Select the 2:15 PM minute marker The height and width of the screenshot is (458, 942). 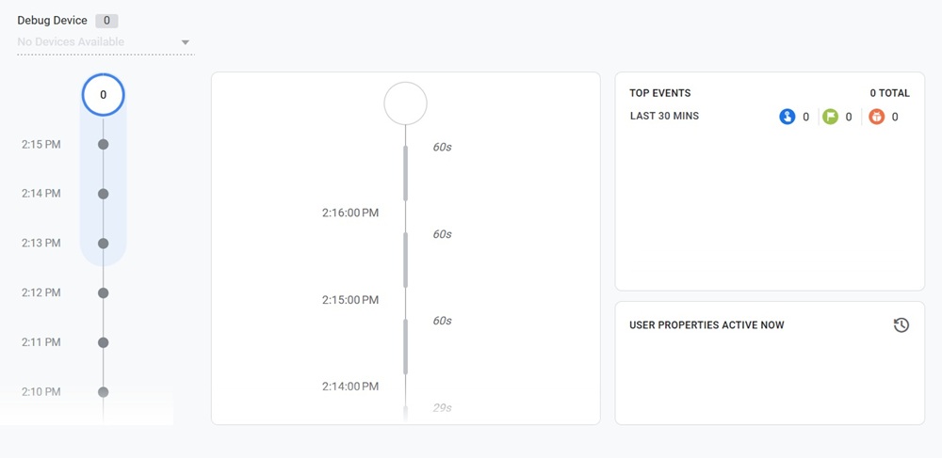pyautogui.click(x=104, y=145)
